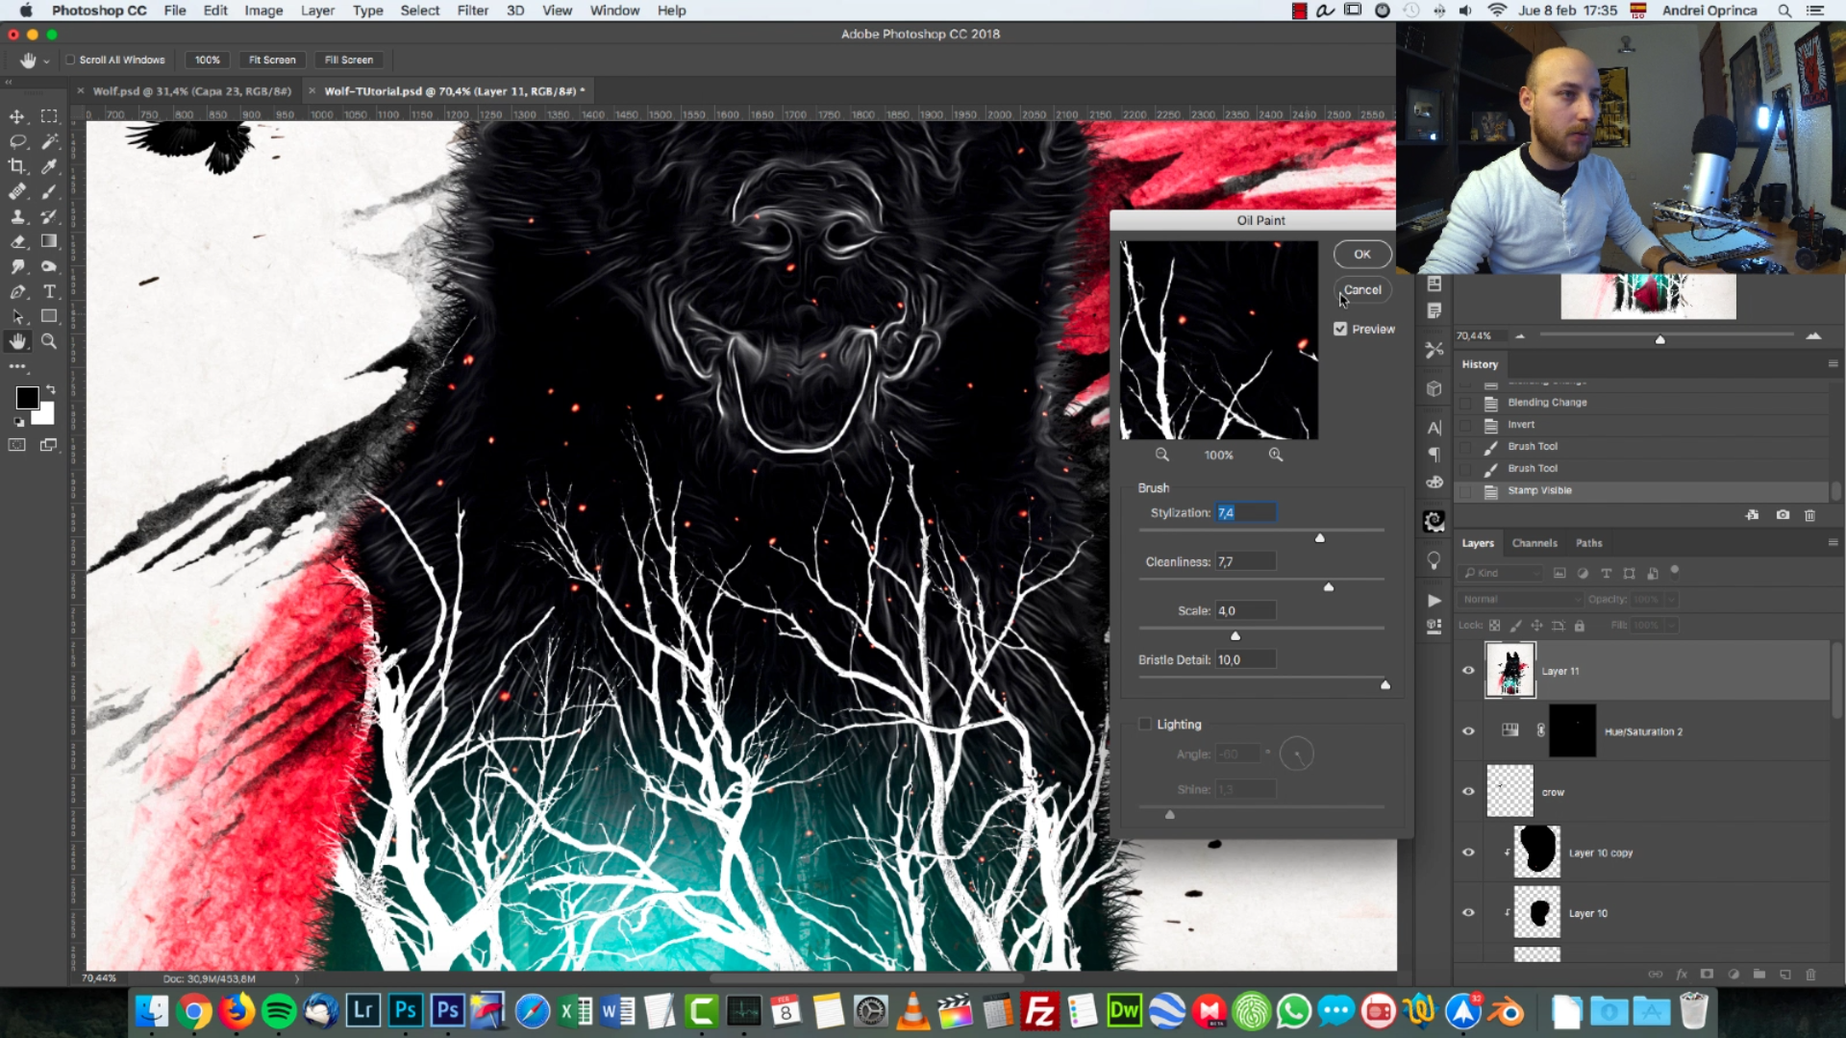
Task: Create new snapshot from History panel
Action: [1783, 515]
